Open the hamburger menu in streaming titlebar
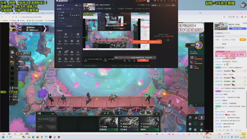The image size is (247, 139). pyautogui.click(x=165, y=1)
